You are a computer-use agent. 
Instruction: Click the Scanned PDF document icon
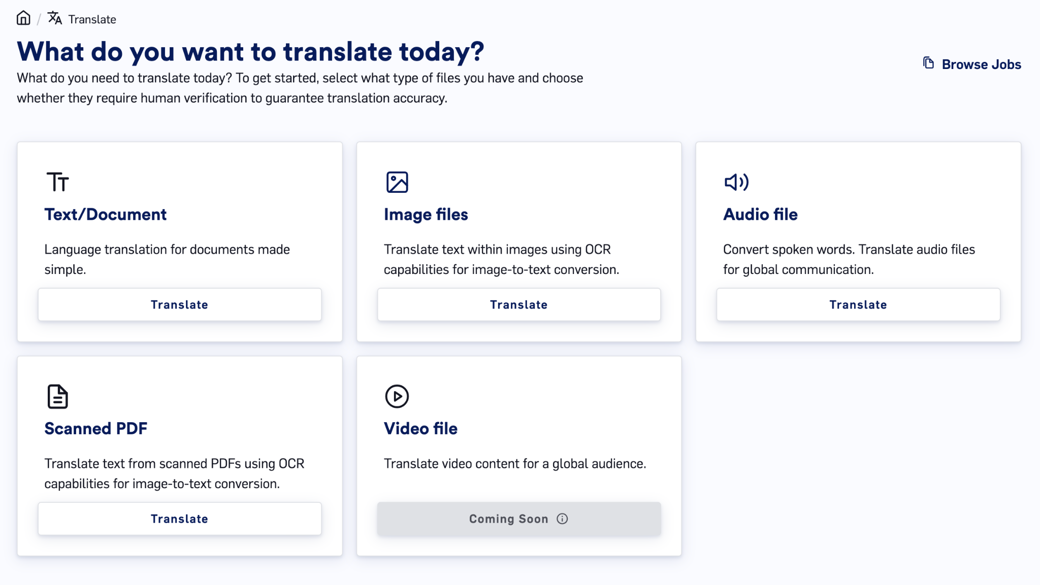click(x=57, y=396)
